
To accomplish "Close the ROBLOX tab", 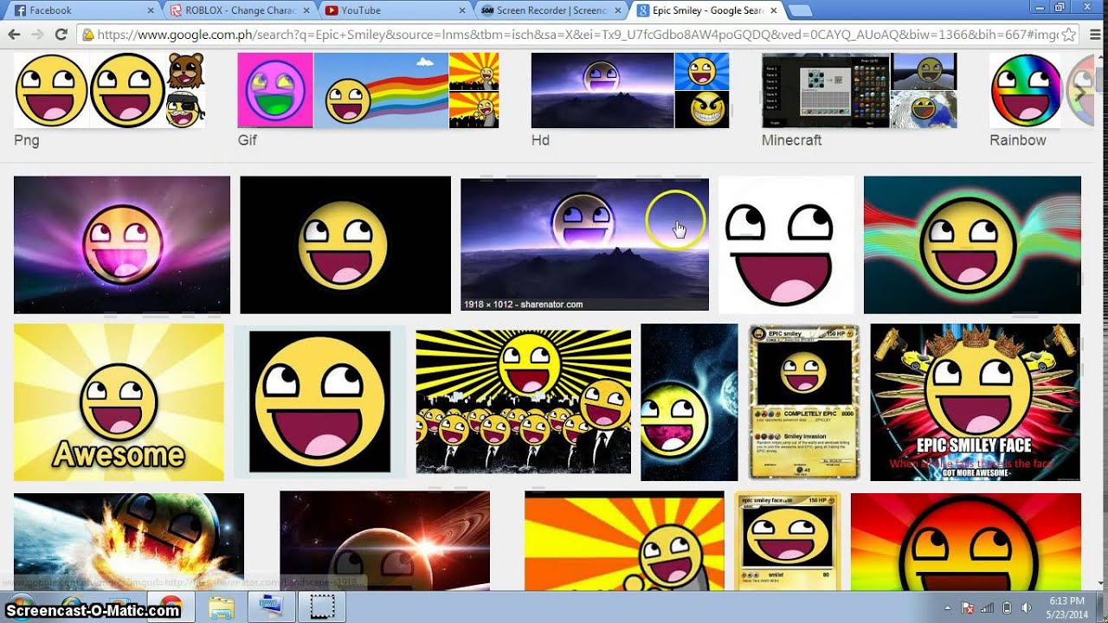I will [x=306, y=10].
